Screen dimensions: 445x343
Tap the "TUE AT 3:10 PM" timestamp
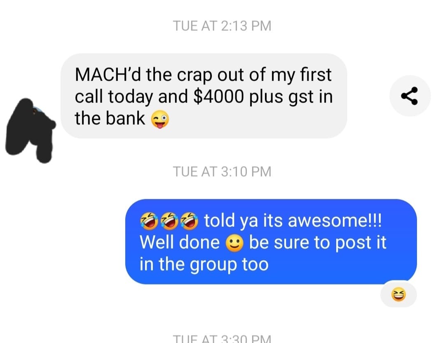(x=222, y=172)
